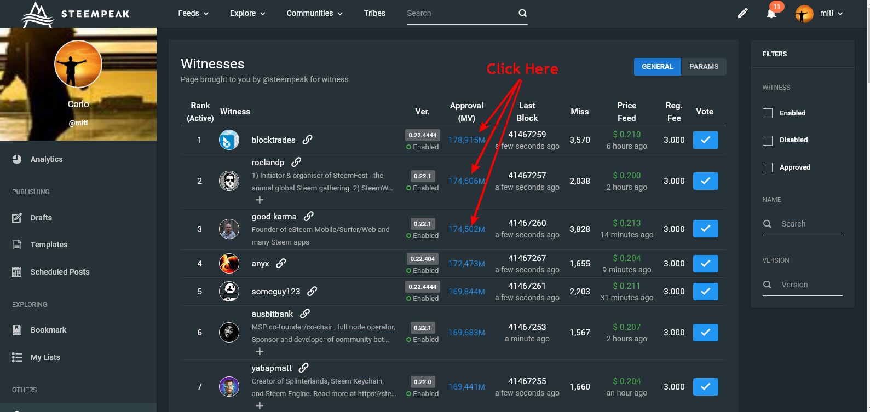This screenshot has width=870, height=412.
Task: Open Drafts in the sidebar
Action: pos(41,218)
